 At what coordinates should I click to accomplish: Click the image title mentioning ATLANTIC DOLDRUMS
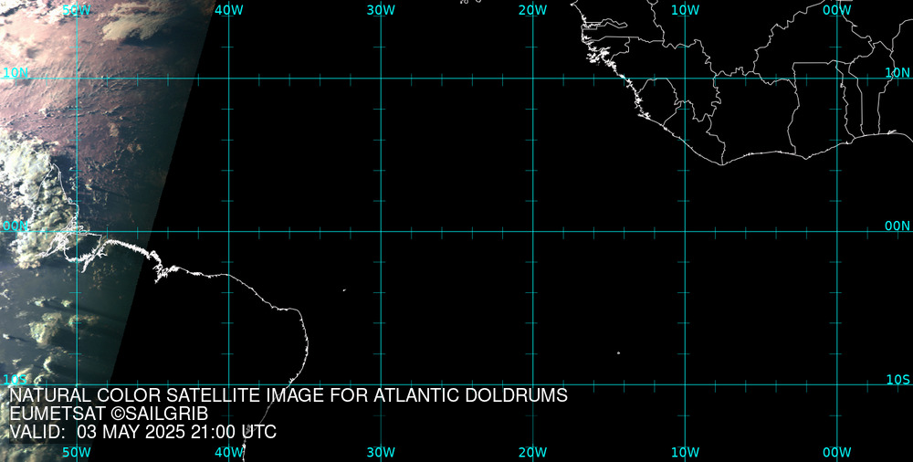[x=289, y=395]
